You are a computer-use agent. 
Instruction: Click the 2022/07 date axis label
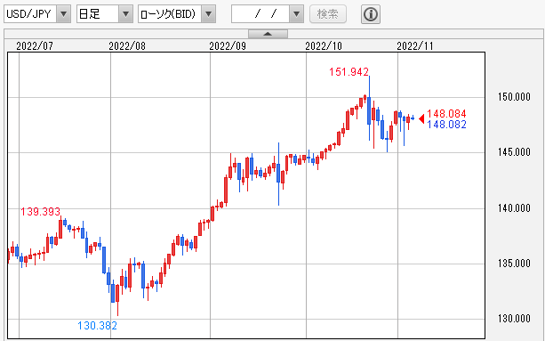click(35, 46)
